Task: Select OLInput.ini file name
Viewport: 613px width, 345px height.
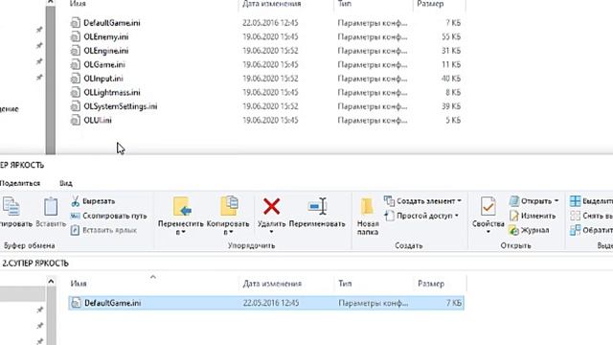Action: point(103,79)
